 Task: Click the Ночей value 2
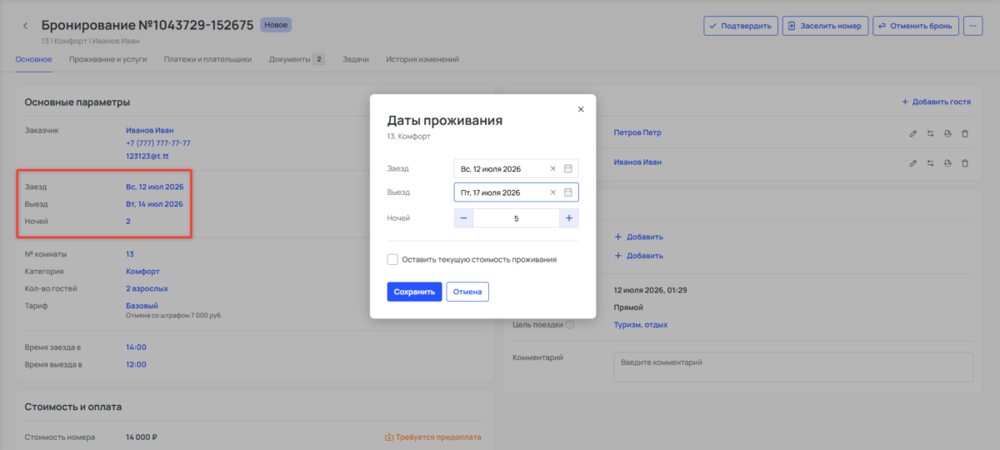[128, 222]
